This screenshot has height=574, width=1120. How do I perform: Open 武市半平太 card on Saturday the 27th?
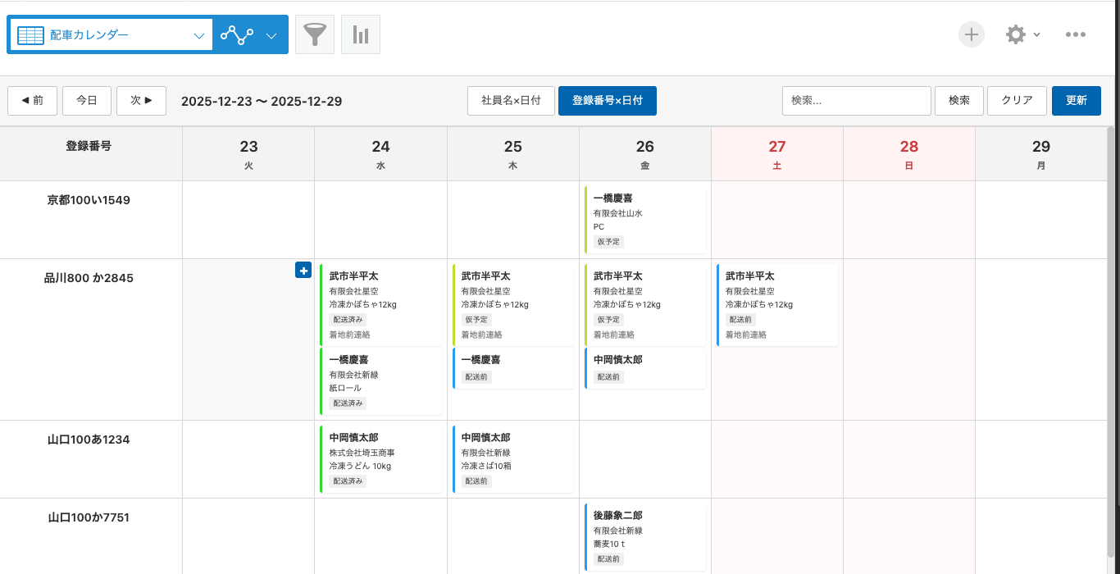point(777,305)
